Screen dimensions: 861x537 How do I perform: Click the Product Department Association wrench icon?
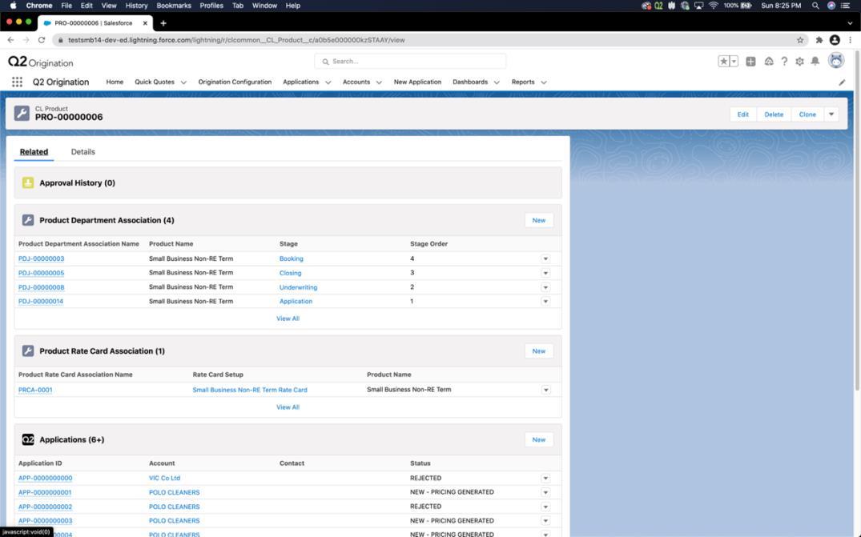click(x=28, y=220)
